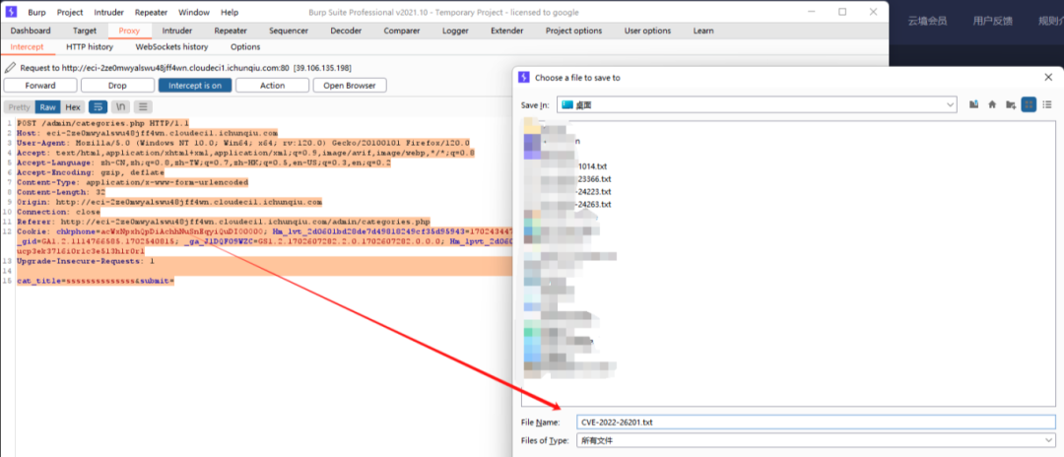
Task: Switch file list to icon grid view
Action: pos(1029,104)
